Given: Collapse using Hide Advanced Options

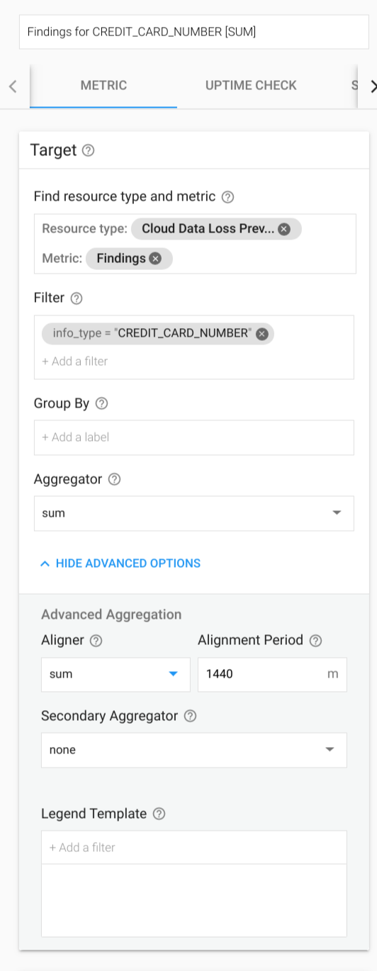Looking at the screenshot, I should [120, 563].
